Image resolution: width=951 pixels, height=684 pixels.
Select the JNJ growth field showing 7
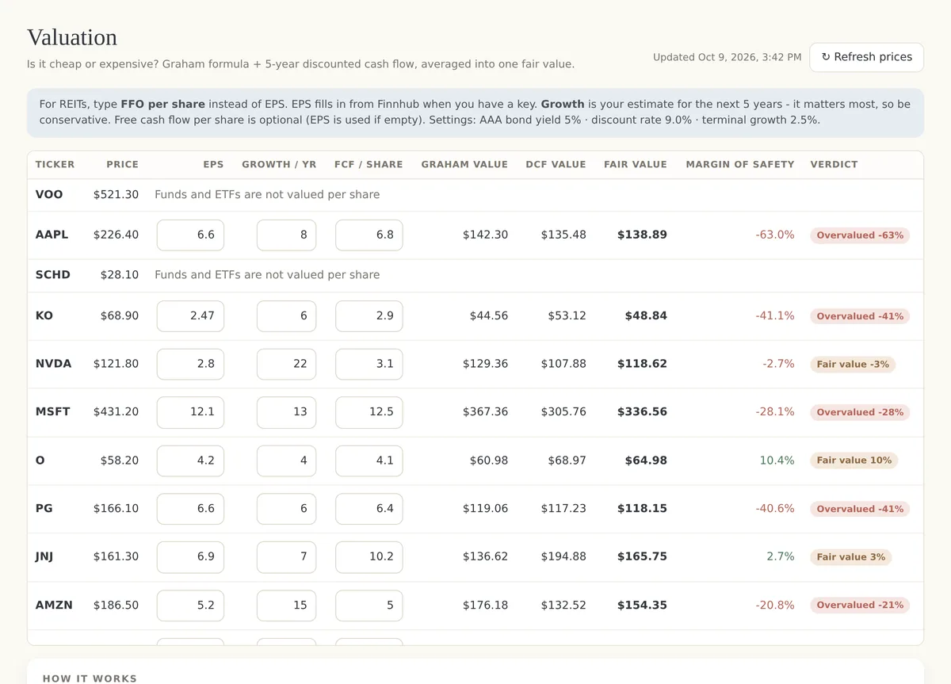pyautogui.click(x=286, y=557)
